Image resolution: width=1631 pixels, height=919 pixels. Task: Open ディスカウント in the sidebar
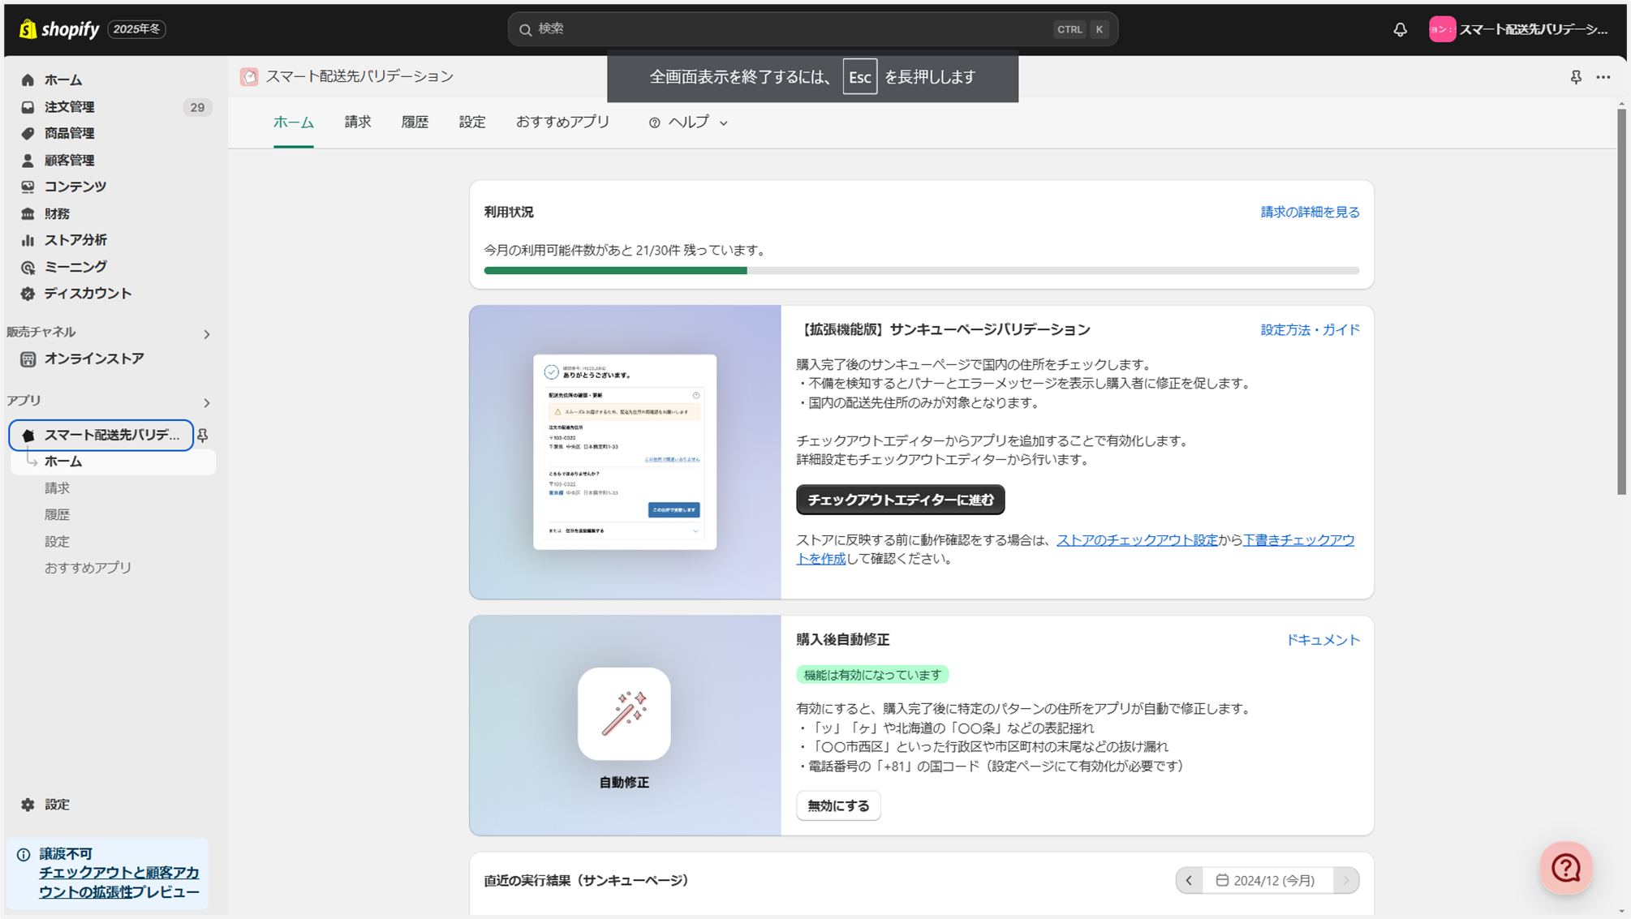pyautogui.click(x=88, y=294)
